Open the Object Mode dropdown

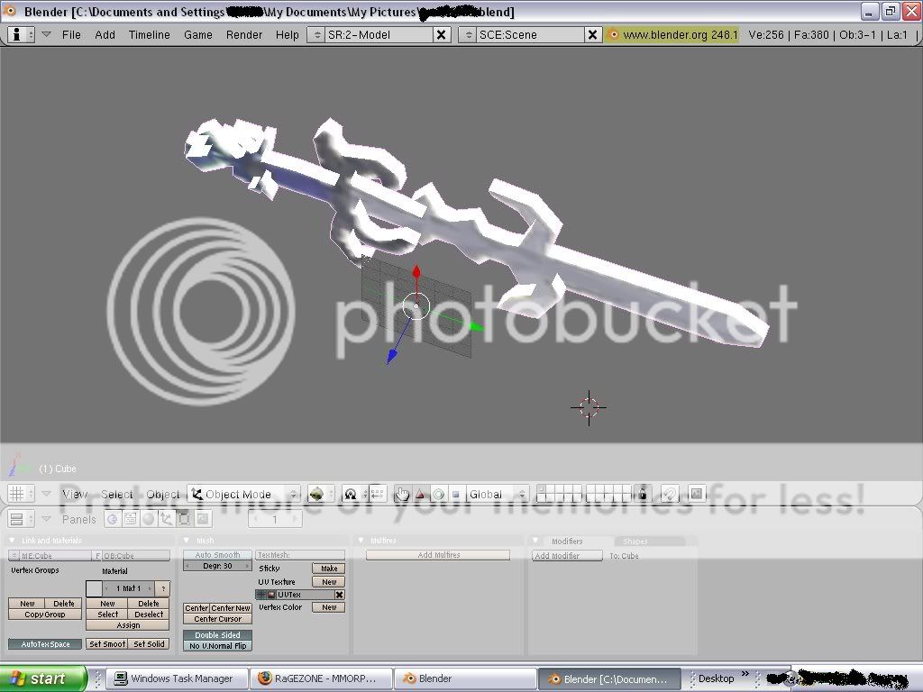tap(243, 494)
